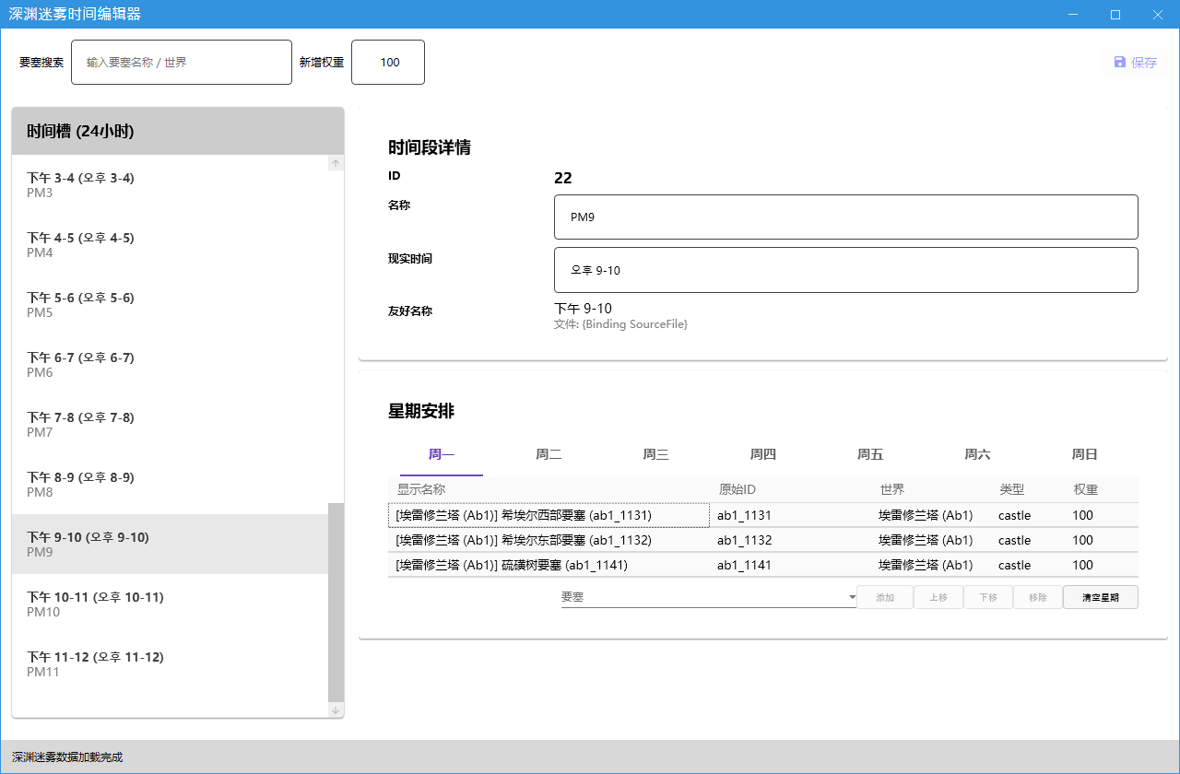Switch to the 周日 tab
The image size is (1180, 774).
point(1084,454)
